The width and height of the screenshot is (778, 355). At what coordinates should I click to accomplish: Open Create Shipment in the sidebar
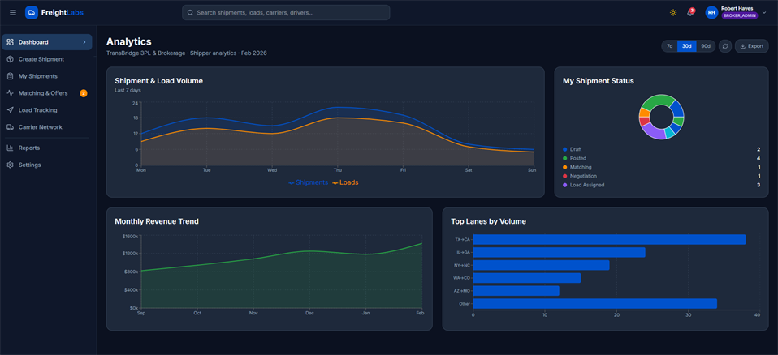click(46, 59)
